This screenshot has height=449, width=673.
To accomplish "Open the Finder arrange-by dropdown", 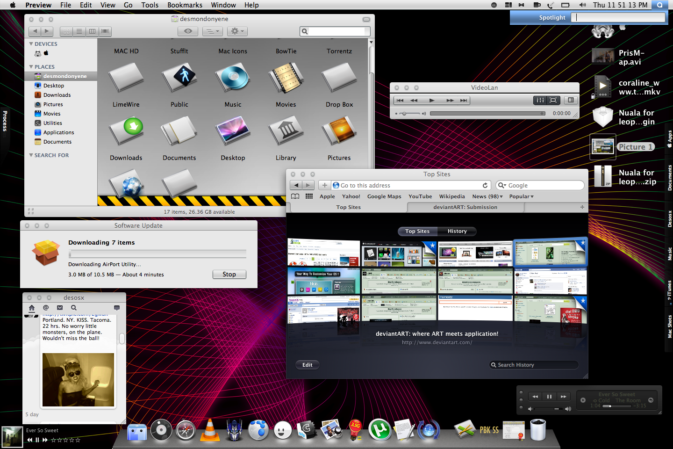I will 212,31.
